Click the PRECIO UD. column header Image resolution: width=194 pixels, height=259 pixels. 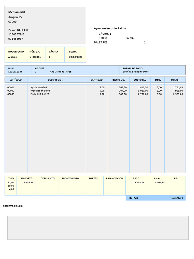pyautogui.click(x=118, y=80)
